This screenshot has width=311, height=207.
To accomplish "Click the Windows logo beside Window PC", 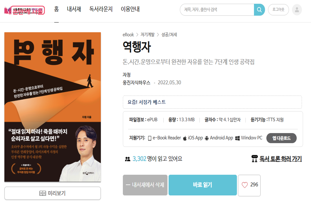I will (237, 138).
